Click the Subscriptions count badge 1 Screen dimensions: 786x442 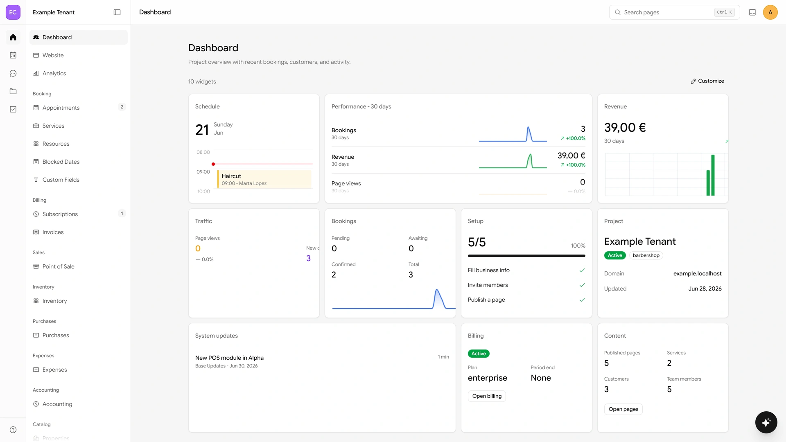click(122, 214)
